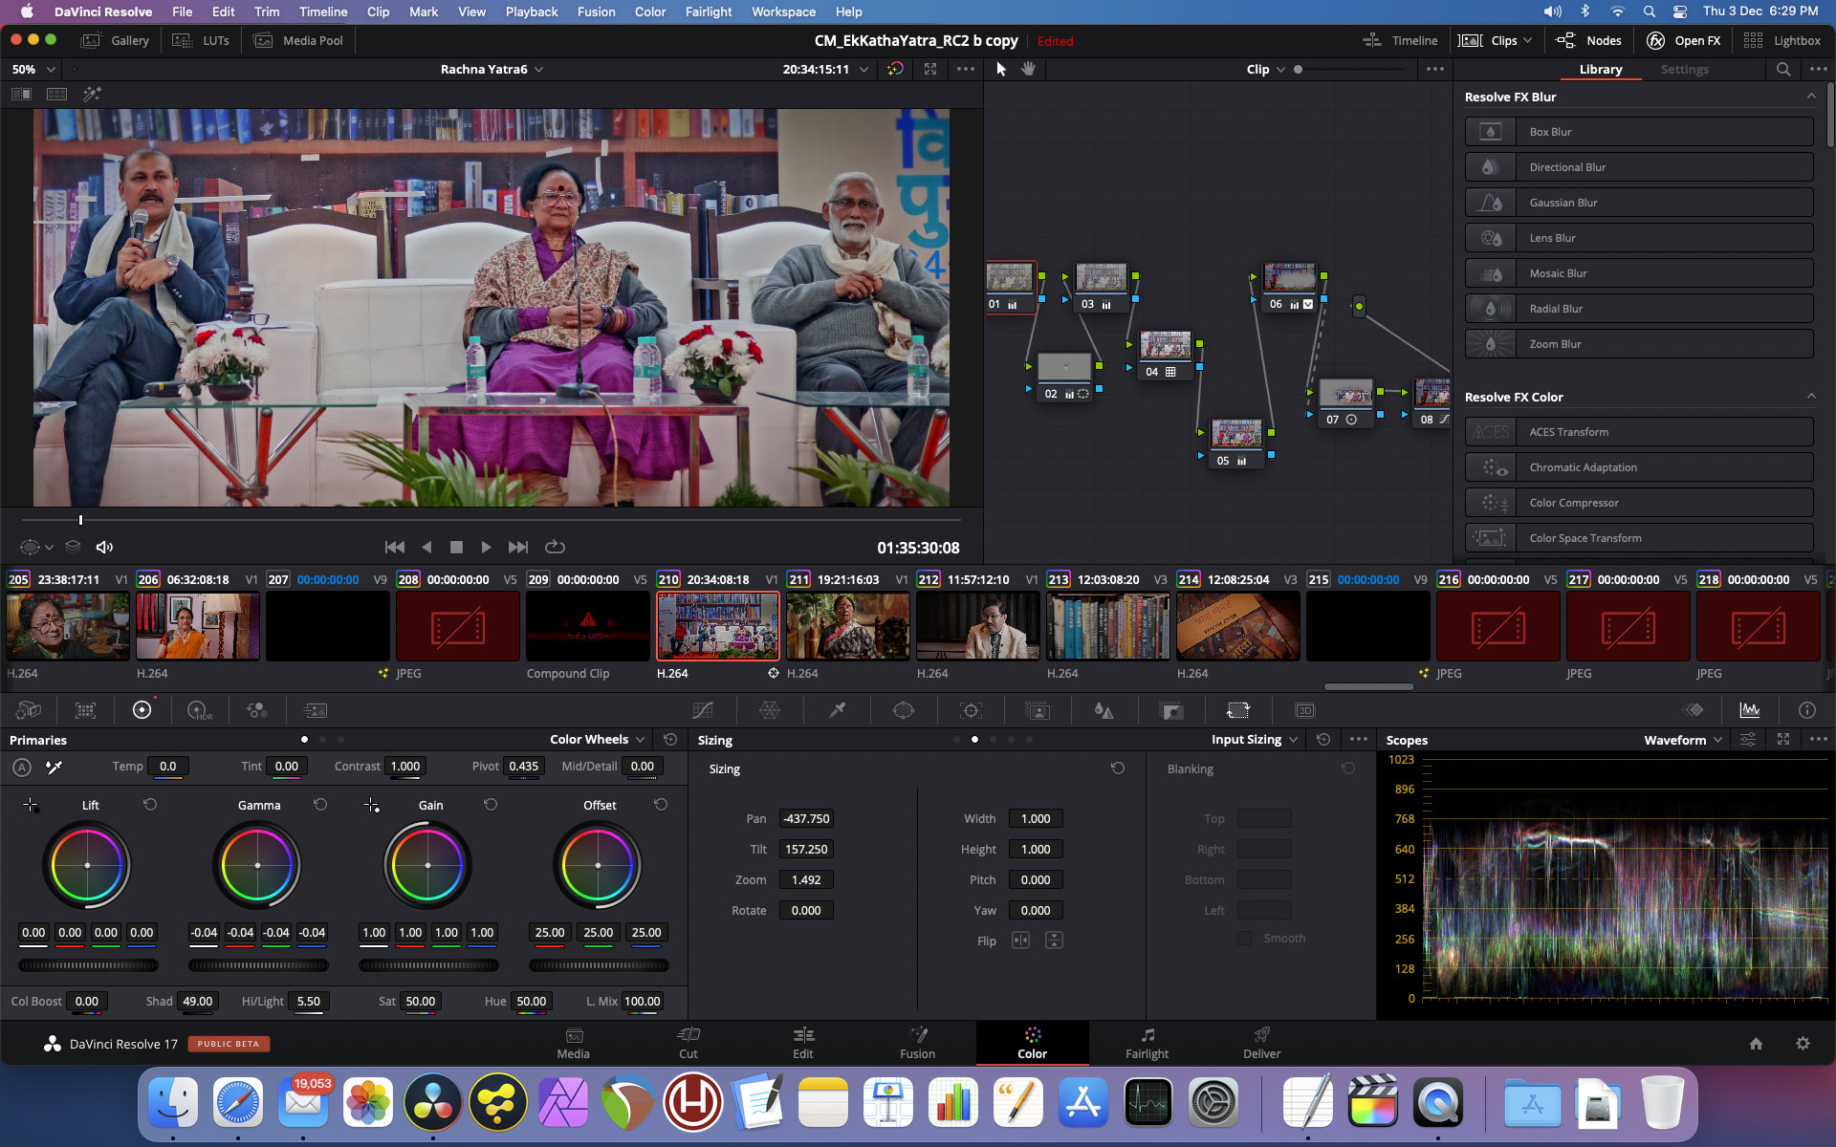The image size is (1836, 1147).
Task: Select clip 211 thumbnail in timeline
Action: 847,626
